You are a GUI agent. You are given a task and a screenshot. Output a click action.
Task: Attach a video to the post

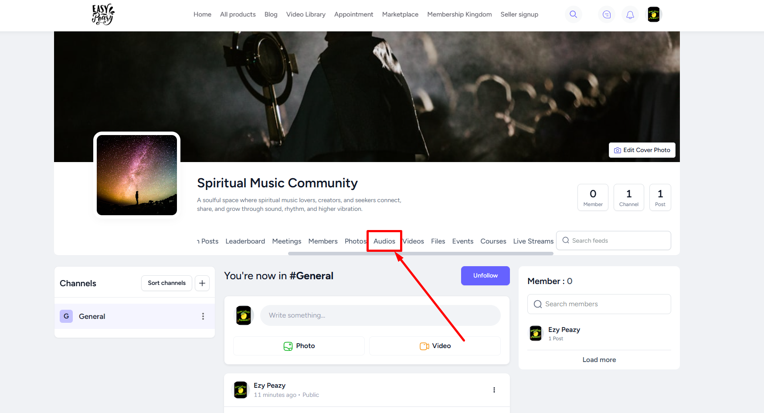[435, 346]
